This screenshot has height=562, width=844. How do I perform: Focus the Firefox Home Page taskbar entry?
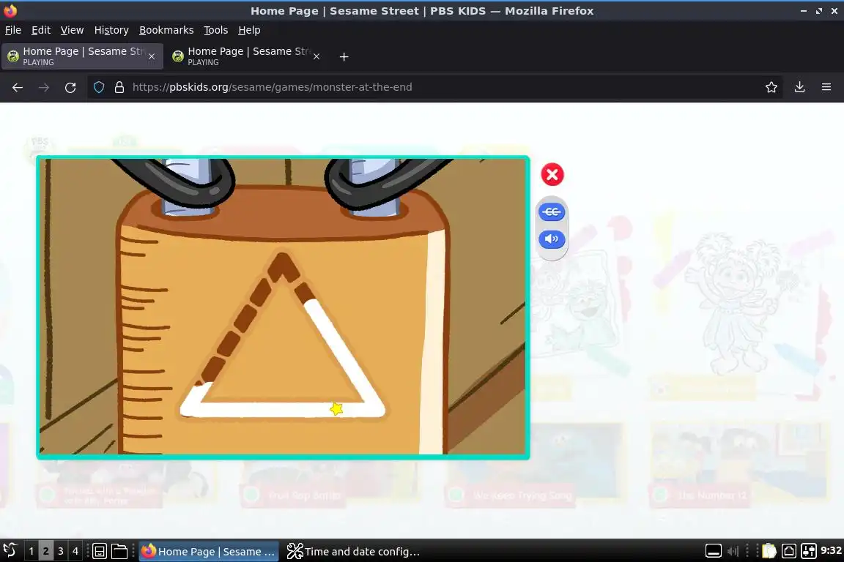click(209, 551)
